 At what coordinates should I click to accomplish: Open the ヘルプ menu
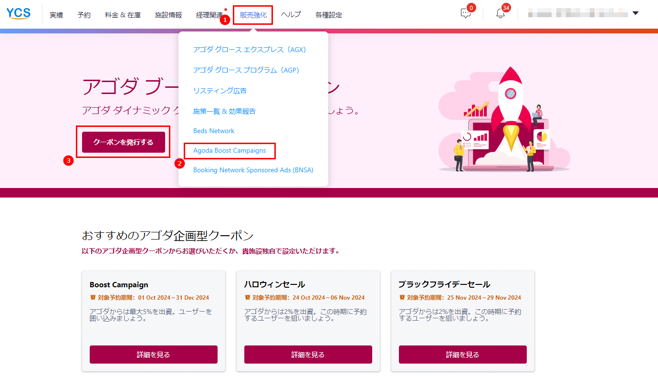click(291, 15)
